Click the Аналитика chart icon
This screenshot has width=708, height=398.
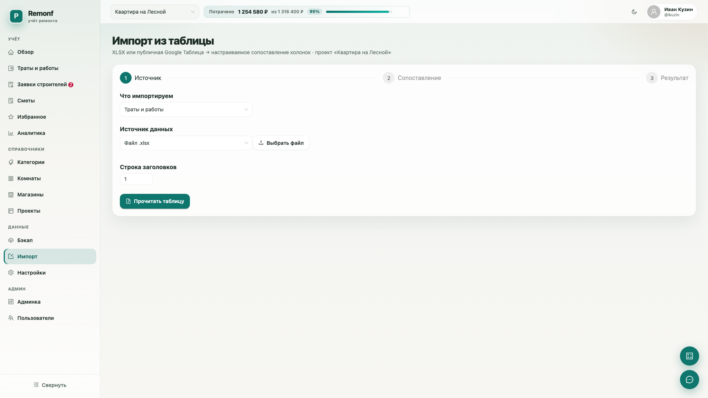pos(11,133)
